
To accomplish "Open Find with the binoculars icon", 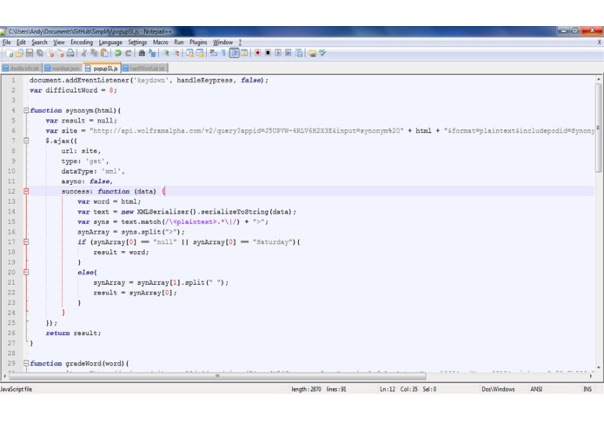I will coord(142,53).
